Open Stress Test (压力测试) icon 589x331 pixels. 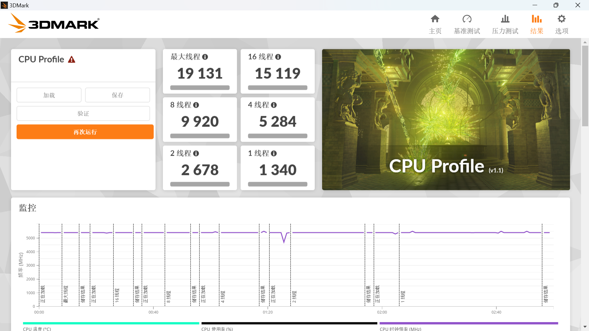505,19
